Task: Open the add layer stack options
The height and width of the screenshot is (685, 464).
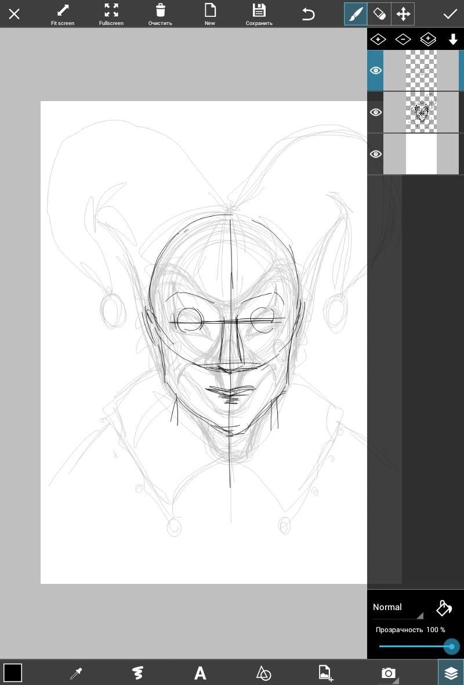Action: pos(428,40)
